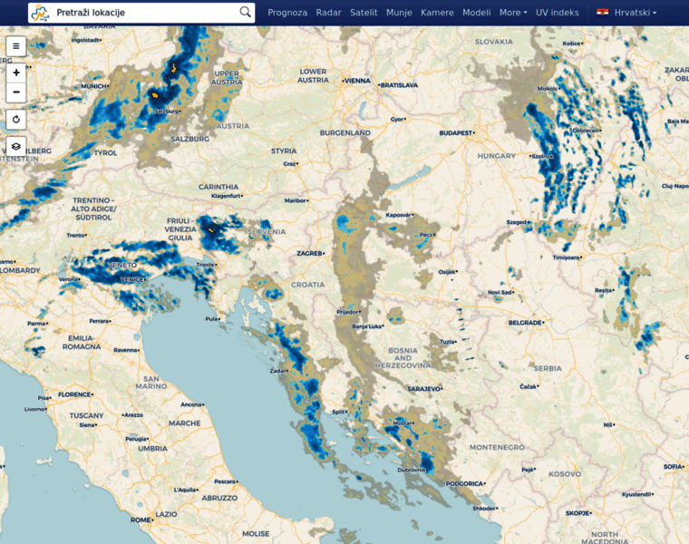This screenshot has width=689, height=544.
Task: Zoom in the map with the plus button
Action: click(16, 73)
